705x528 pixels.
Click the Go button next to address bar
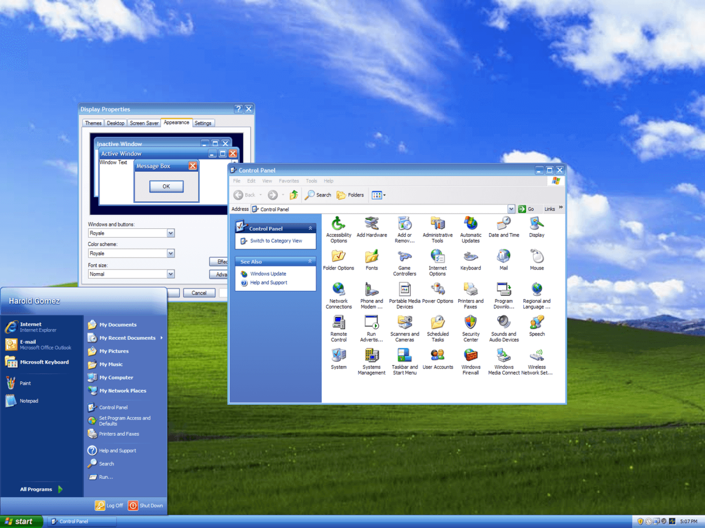pos(526,209)
